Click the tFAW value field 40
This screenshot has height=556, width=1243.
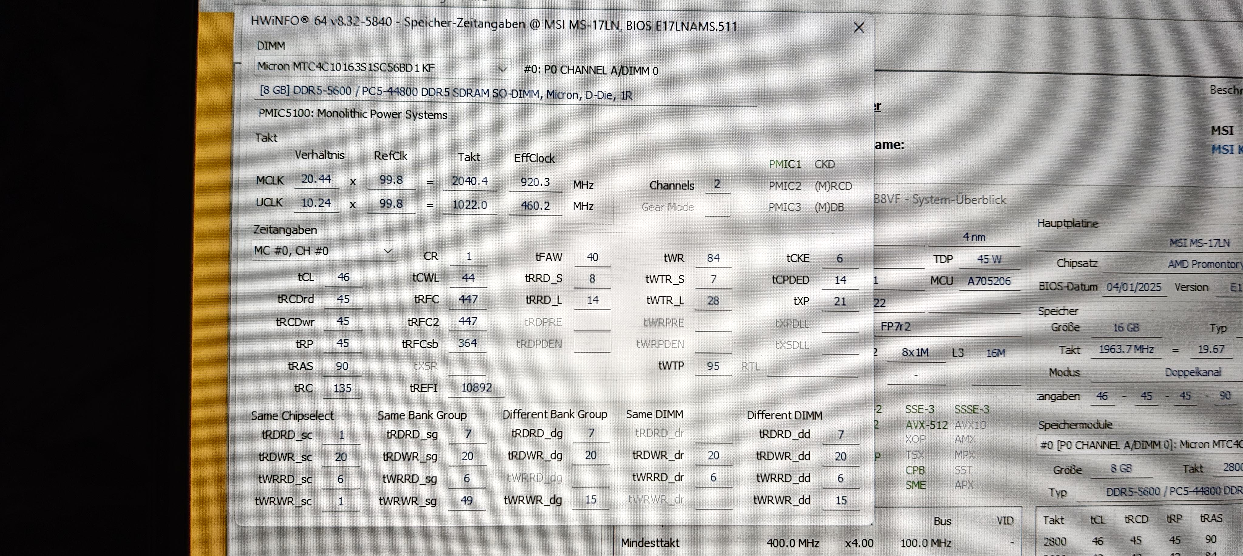592,257
